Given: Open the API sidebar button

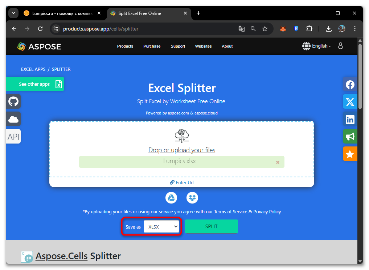Looking at the screenshot, I should 13,137.
